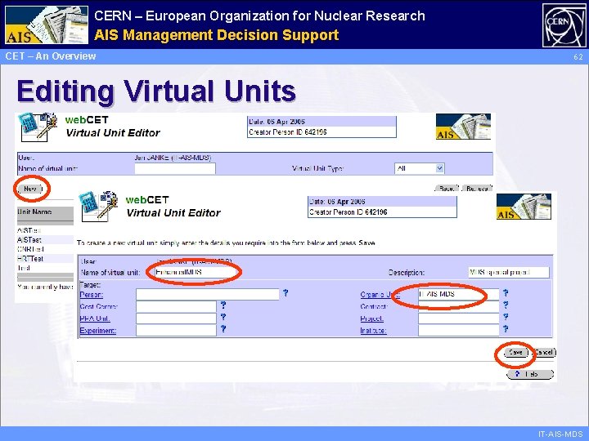Select the HRTTest unit row
The width and height of the screenshot is (589, 441).
45,258
